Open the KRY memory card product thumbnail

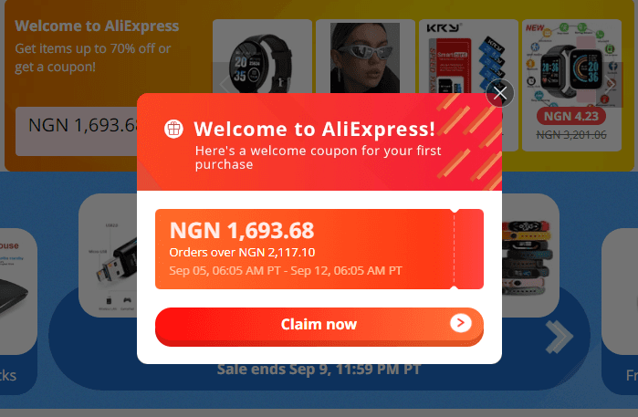(x=468, y=57)
